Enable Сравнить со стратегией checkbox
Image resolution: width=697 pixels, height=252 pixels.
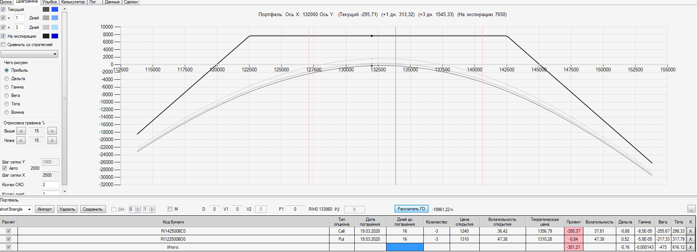[x=3, y=45]
